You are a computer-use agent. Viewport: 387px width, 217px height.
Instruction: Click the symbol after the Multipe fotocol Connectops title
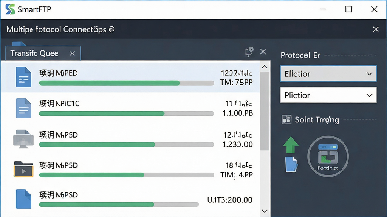[x=111, y=29]
